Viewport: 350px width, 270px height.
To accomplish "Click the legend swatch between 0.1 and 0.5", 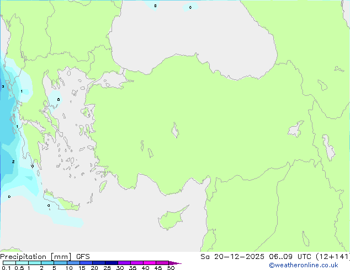I will point(9,263).
